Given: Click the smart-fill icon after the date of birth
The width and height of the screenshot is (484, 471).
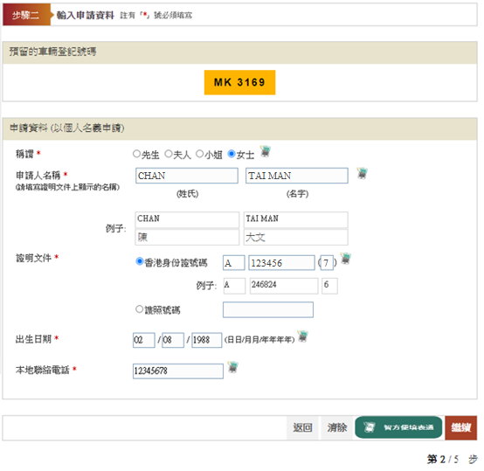Looking at the screenshot, I should point(303,336).
